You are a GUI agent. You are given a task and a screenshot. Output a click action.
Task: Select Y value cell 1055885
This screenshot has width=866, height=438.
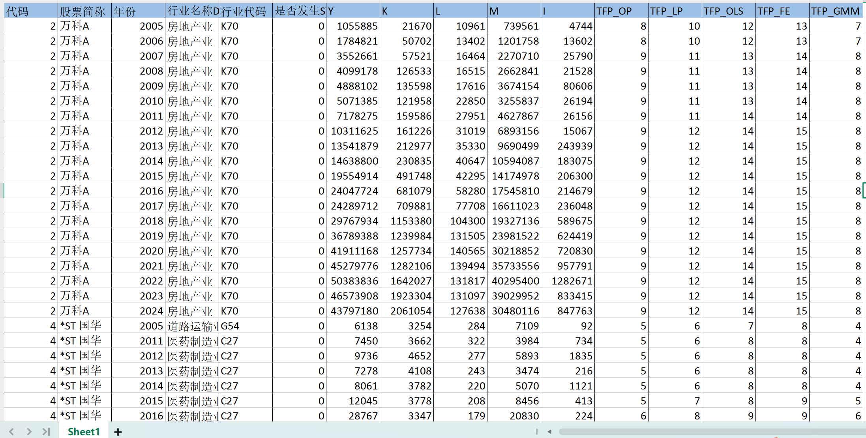point(353,26)
